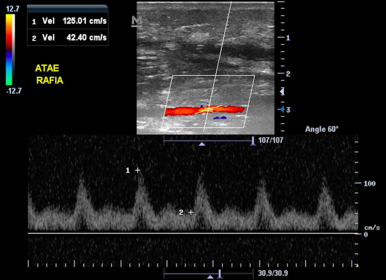Click the triangle marker on upper cine slider

tap(202, 144)
